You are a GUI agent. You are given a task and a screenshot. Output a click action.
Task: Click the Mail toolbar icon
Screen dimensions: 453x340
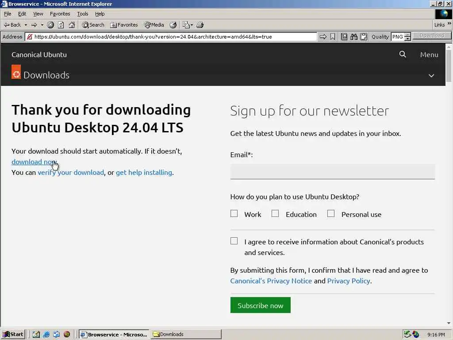pos(188,25)
